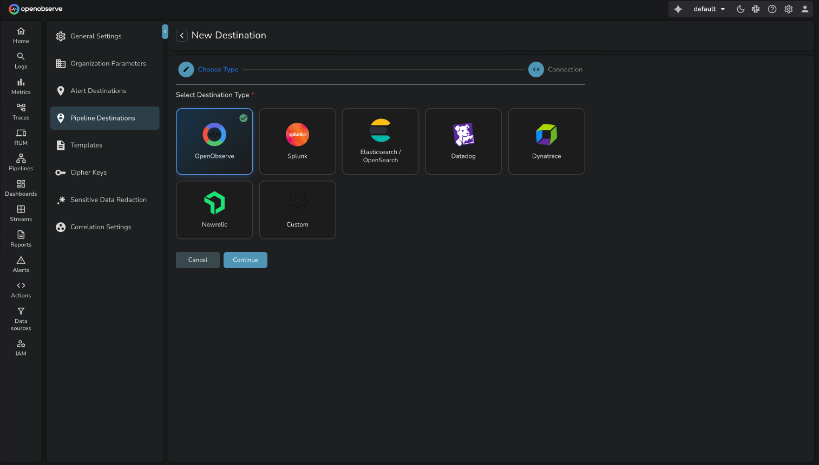This screenshot has height=465, width=819.
Task: Navigate to IAM
Action: tap(21, 347)
